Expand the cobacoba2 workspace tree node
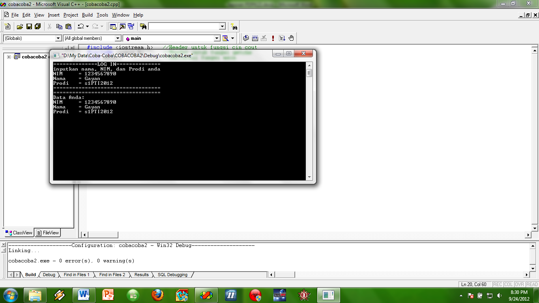This screenshot has height=303, width=539. pos(9,56)
